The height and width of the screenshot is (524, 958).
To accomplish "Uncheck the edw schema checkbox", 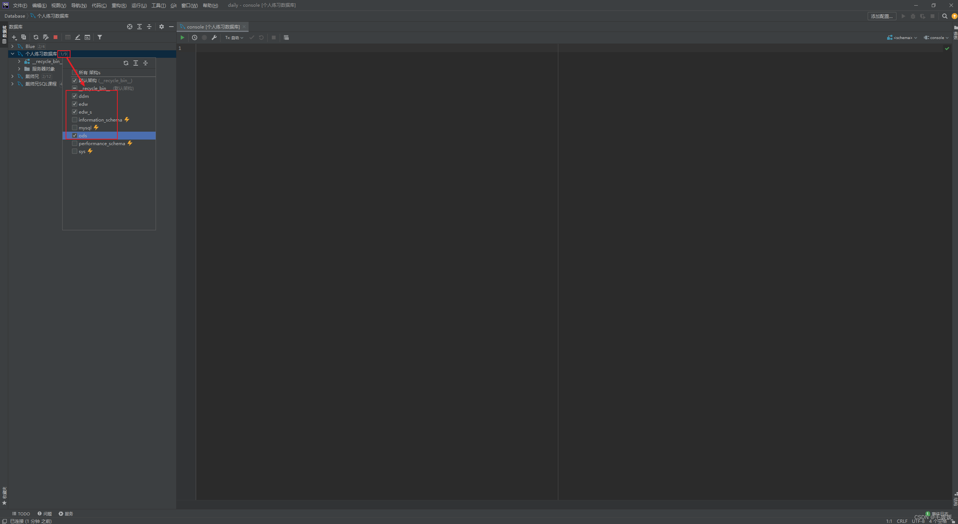I will coord(75,104).
